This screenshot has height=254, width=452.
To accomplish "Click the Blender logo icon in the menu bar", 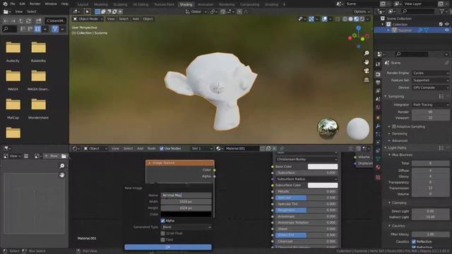I will (5, 4).
